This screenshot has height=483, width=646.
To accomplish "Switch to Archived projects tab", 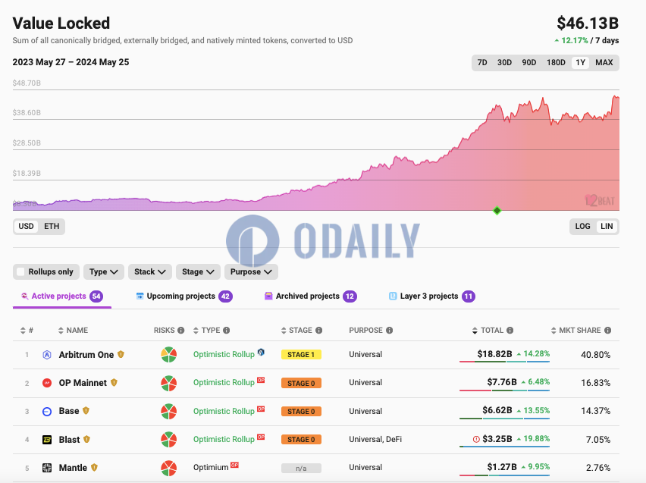I will click(311, 296).
